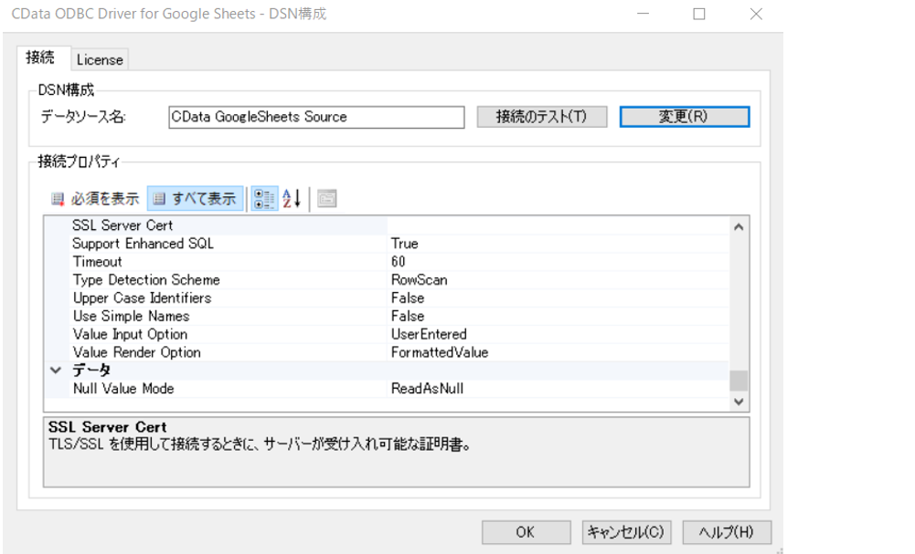Screen dimensions: 915x554
Task: Collapse the データ category chevron
Action: point(56,370)
